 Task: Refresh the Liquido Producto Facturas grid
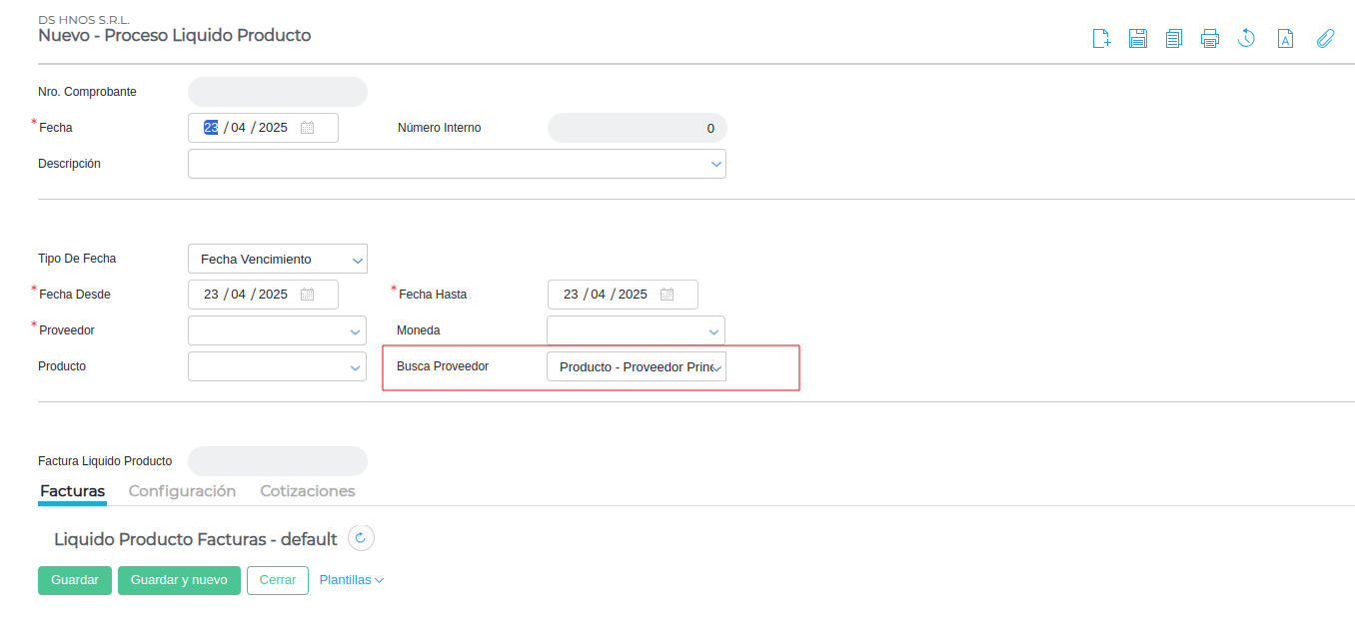(x=361, y=538)
